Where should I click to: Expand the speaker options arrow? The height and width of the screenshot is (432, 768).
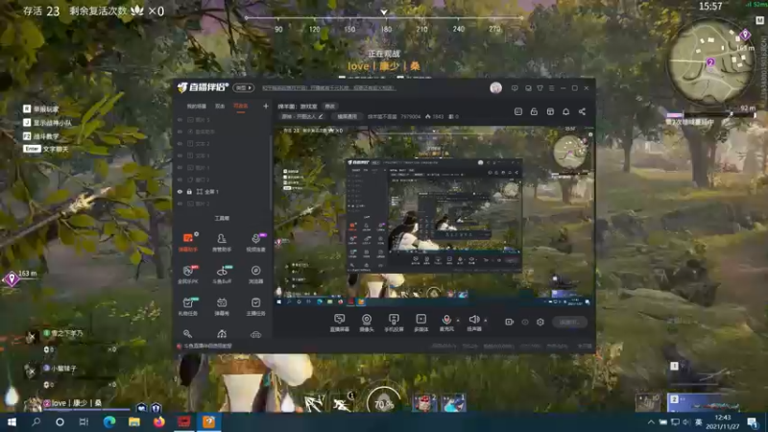(x=486, y=321)
